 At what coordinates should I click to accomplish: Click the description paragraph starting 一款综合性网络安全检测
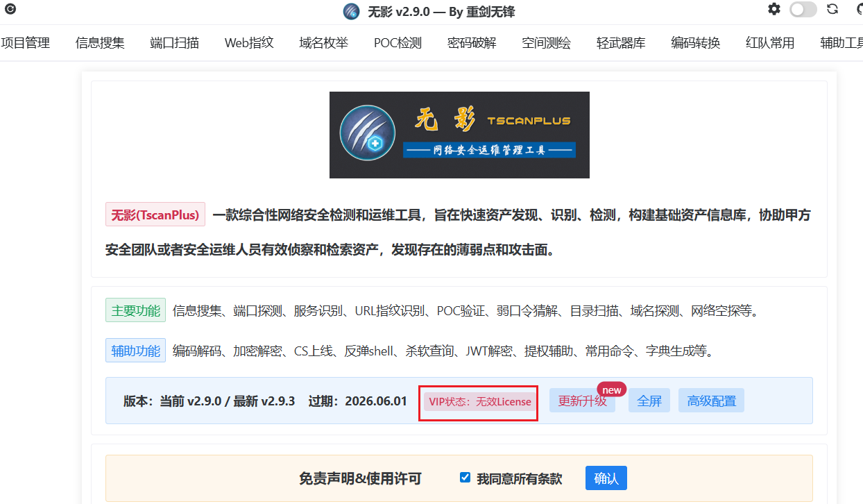coord(458,233)
